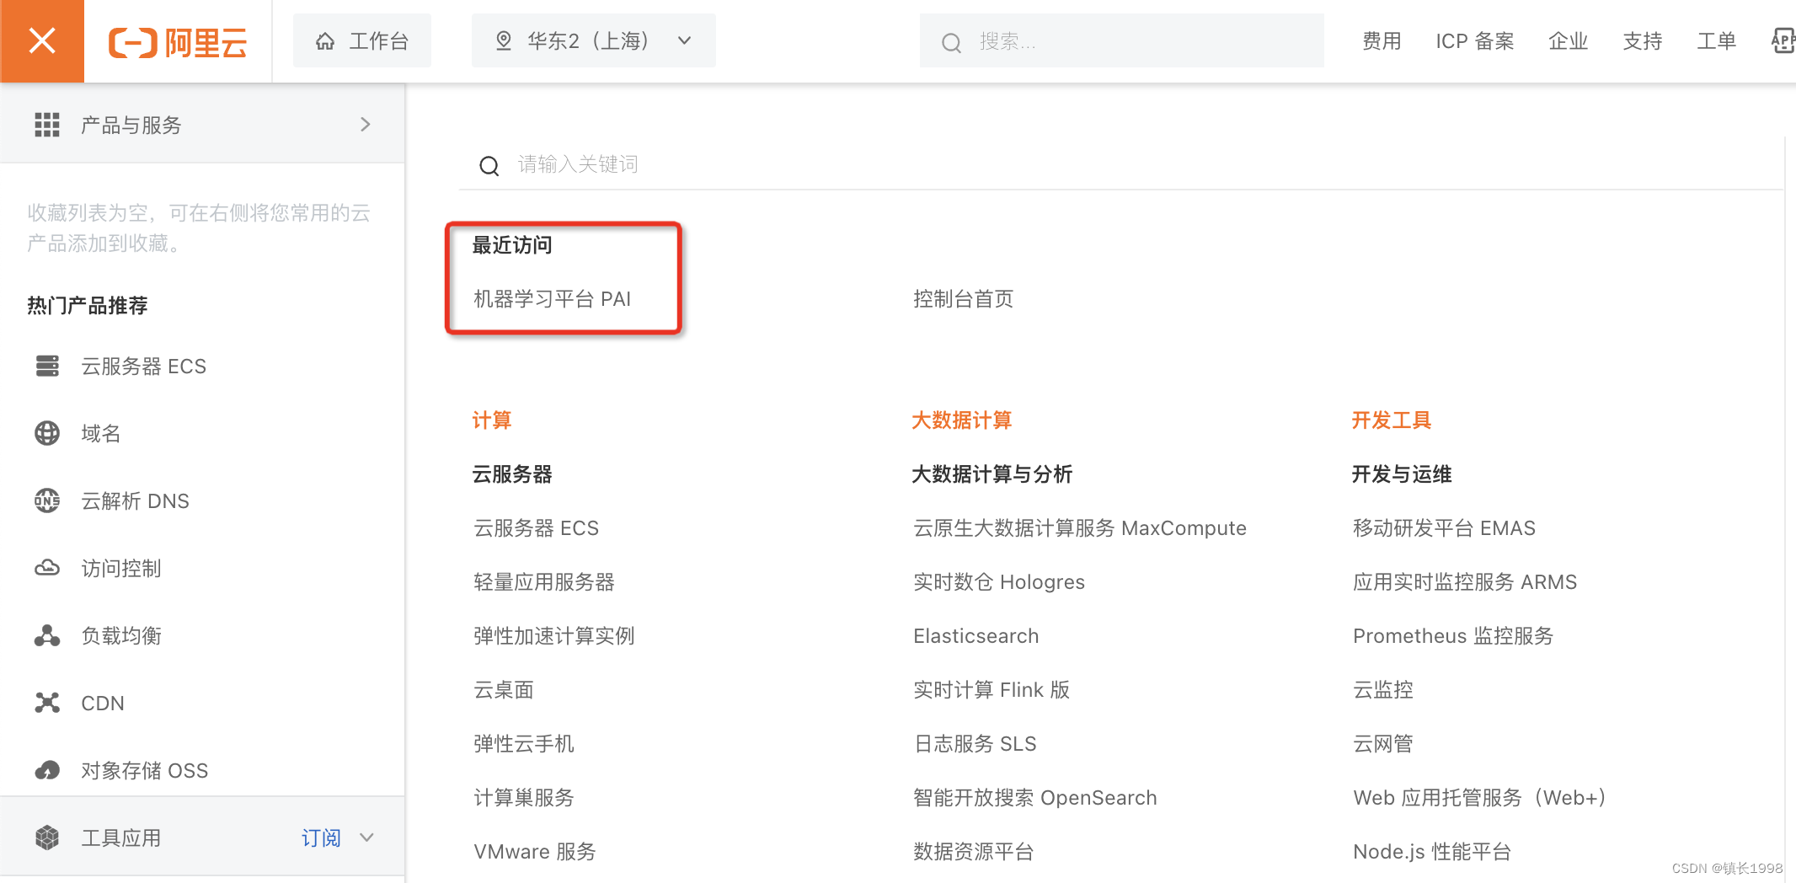This screenshot has height=883, width=1796.
Task: Open 计算巢服务
Action: 524,798
